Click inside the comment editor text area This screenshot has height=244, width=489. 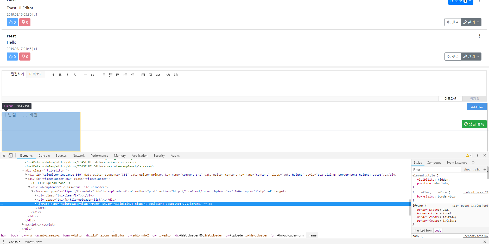[244, 88]
